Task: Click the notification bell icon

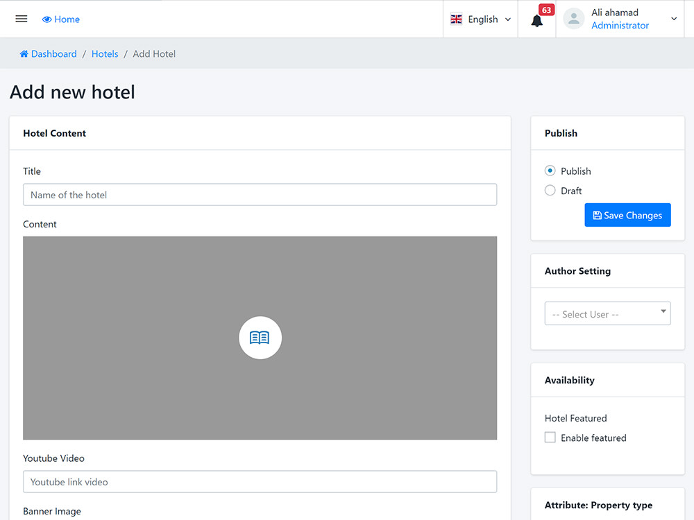Action: pos(536,21)
